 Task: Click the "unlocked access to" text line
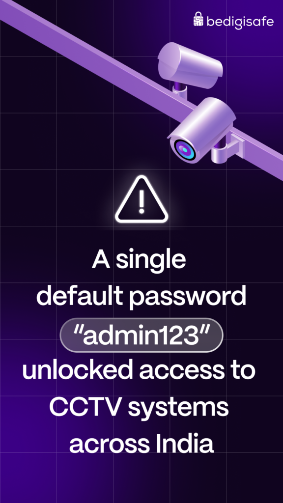tap(139, 371)
